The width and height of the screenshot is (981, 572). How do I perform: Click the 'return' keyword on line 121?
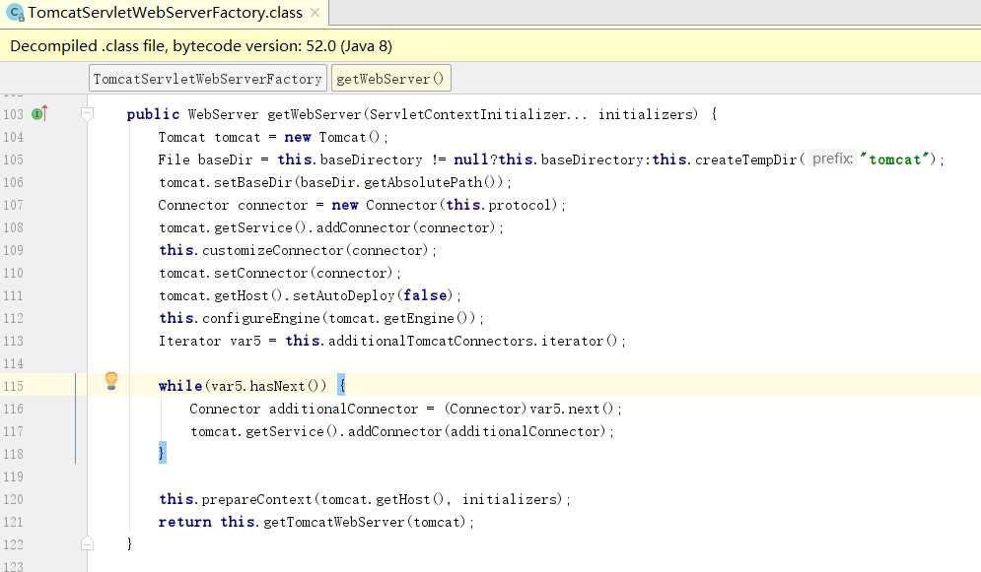tap(184, 522)
